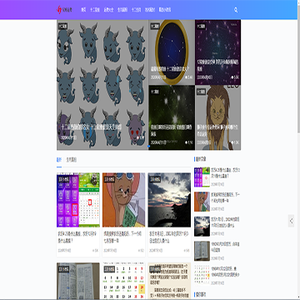Open the cartoon lion article card
This screenshot has width=300, height=300.
218,117
